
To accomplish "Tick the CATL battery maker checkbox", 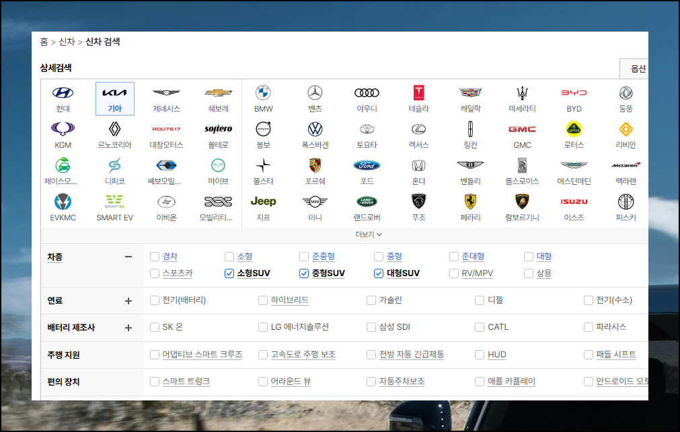I will pyautogui.click(x=480, y=327).
